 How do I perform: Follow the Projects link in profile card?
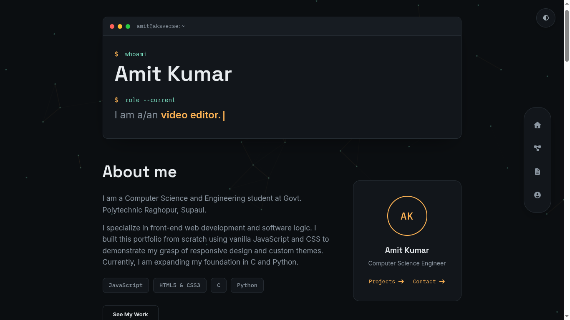[386, 282]
